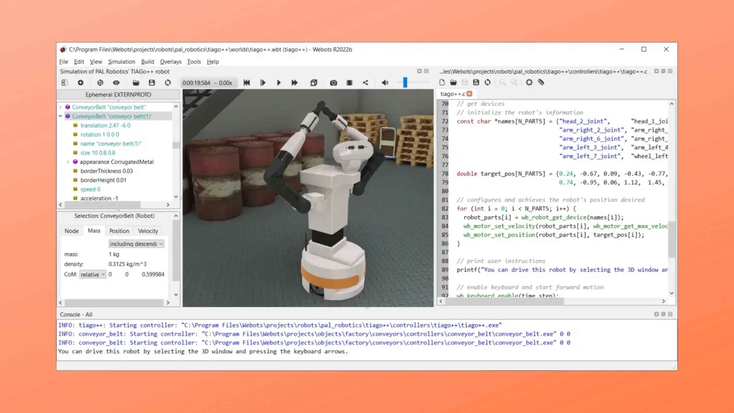Share the simulation via share icon

pos(365,83)
